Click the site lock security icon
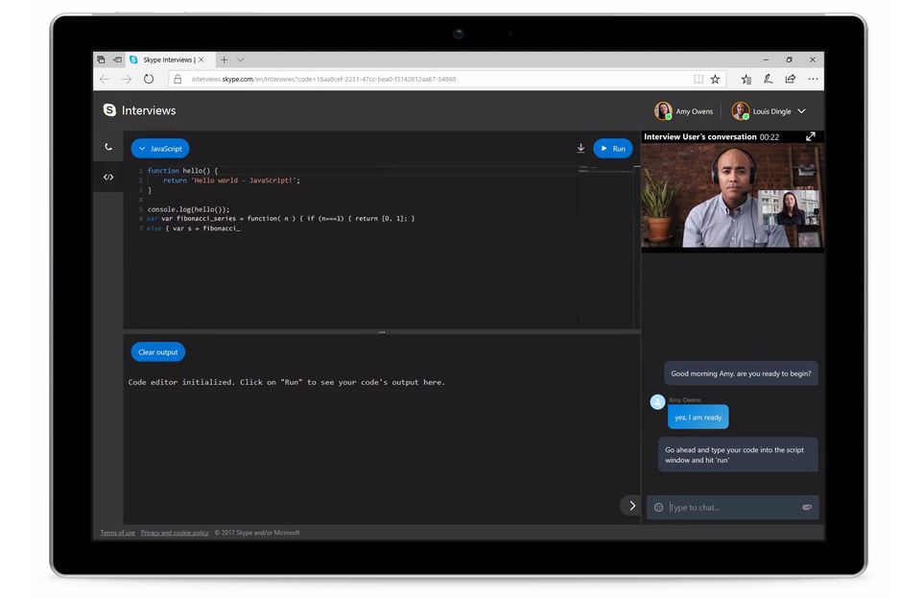The image size is (900, 598). 178,80
